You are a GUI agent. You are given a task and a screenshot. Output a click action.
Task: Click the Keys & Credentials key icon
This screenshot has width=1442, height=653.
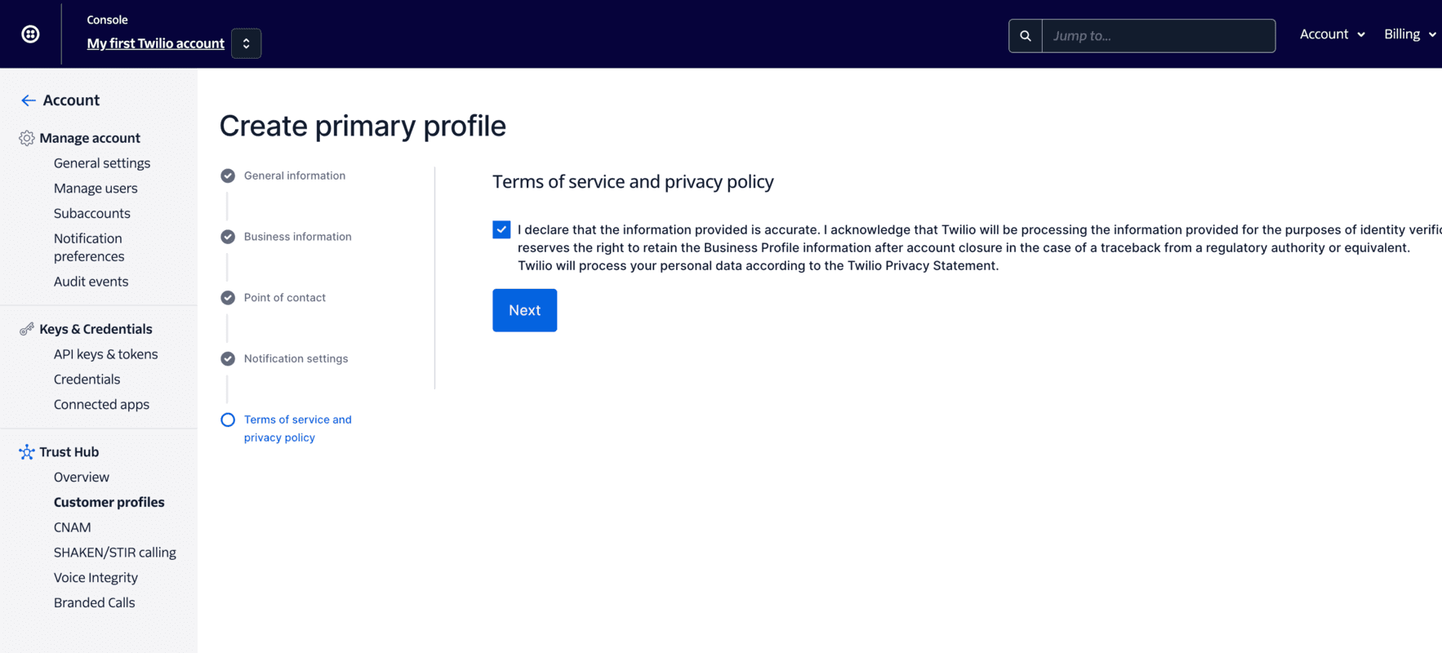(27, 329)
